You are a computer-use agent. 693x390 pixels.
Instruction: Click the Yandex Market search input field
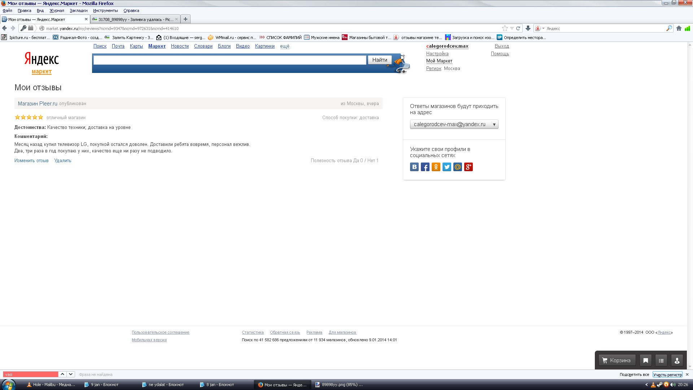230,60
